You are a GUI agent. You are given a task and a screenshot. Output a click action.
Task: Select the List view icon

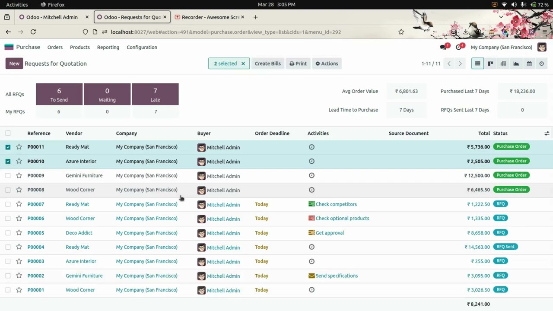(x=477, y=63)
